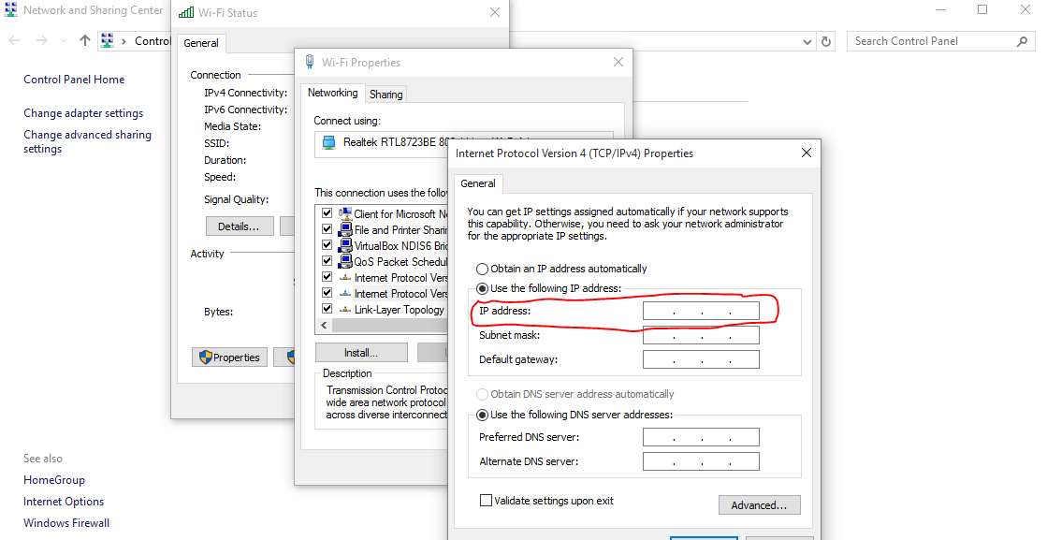Select Use the following IP address
This screenshot has height=540, width=1047.
click(x=482, y=289)
